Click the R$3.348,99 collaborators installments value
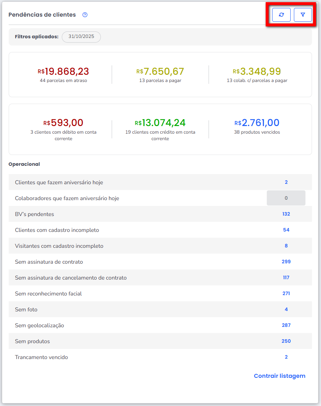This screenshot has height=406, width=321. point(257,72)
